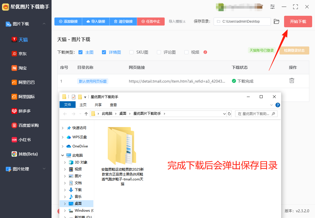Select the 其他(Beta) browser icon
This screenshot has width=315, height=218.
(x=14, y=154)
